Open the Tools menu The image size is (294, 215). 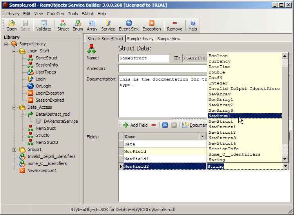tap(73, 14)
